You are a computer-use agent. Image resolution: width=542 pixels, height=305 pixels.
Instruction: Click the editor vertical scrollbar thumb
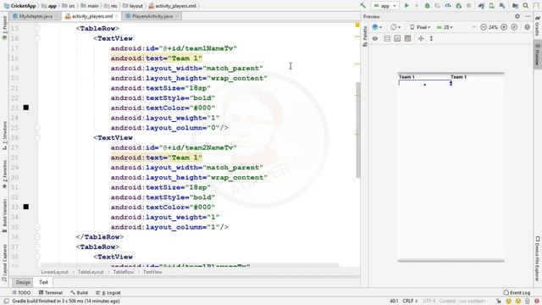click(x=357, y=130)
